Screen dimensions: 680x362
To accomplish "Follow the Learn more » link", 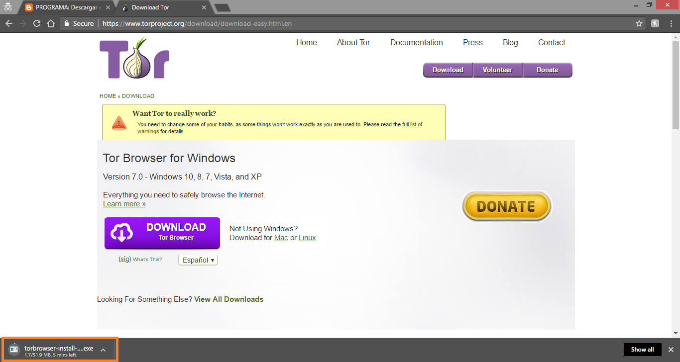I will click(124, 204).
